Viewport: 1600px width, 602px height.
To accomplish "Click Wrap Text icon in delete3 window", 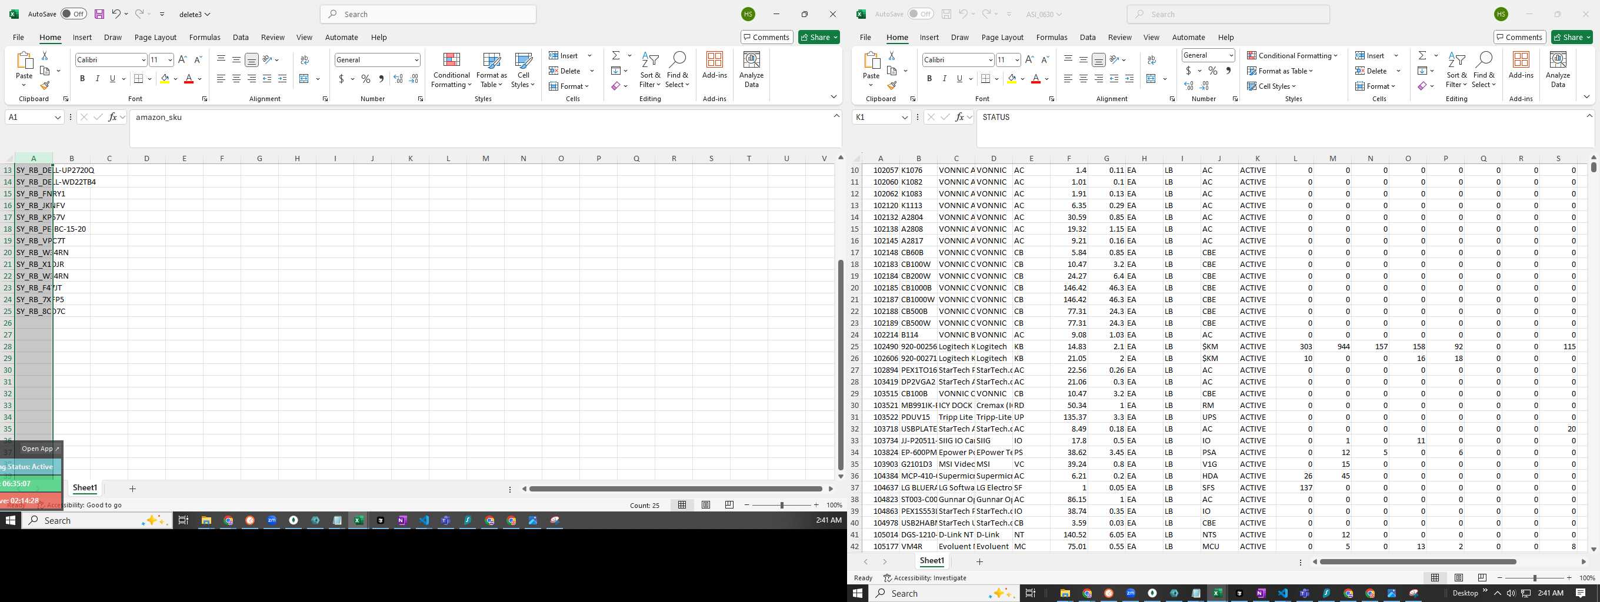I will (304, 59).
